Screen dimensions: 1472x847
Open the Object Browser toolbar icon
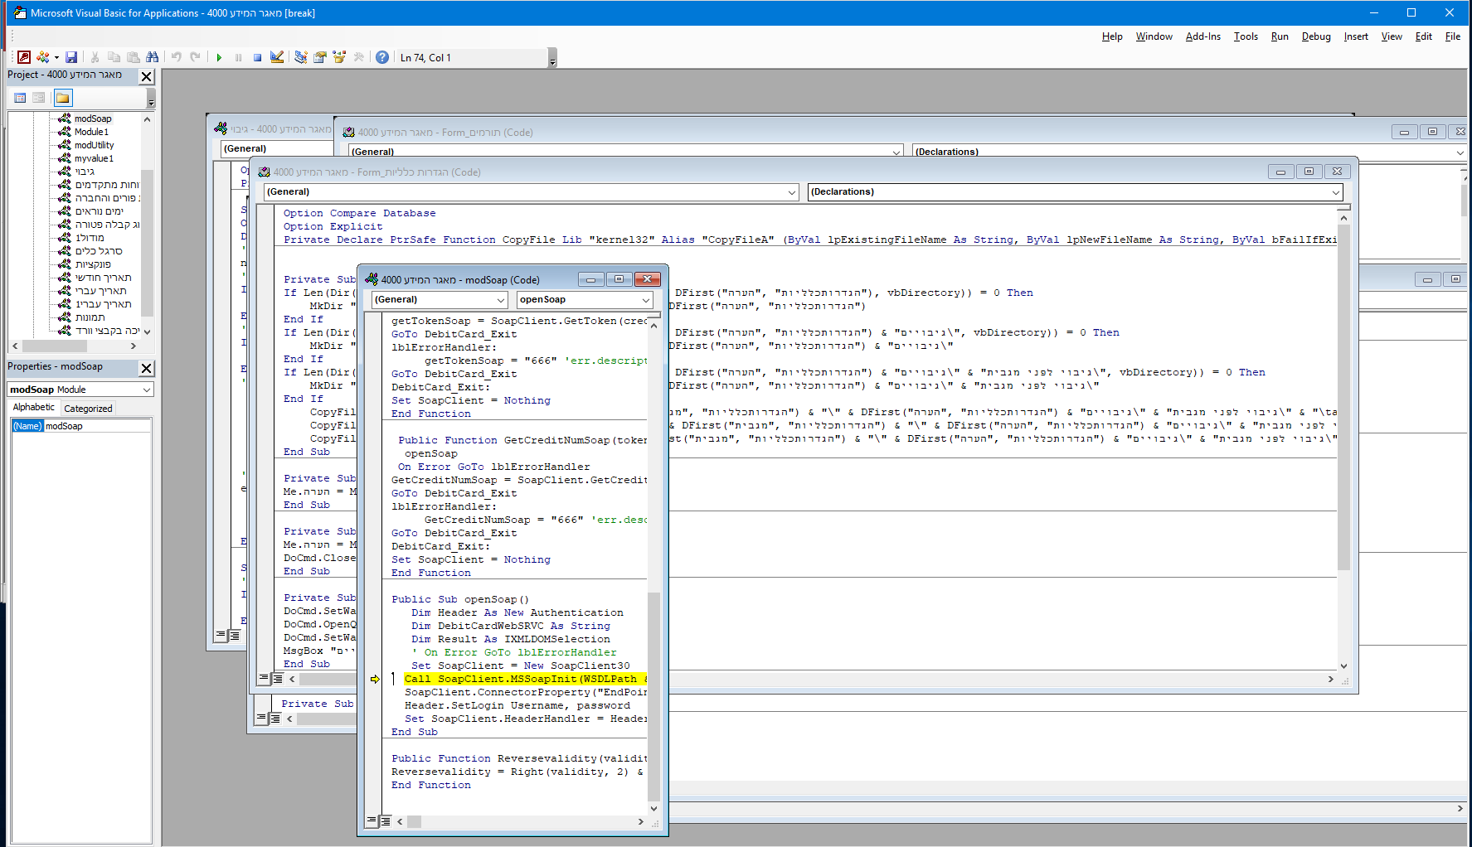coord(339,57)
